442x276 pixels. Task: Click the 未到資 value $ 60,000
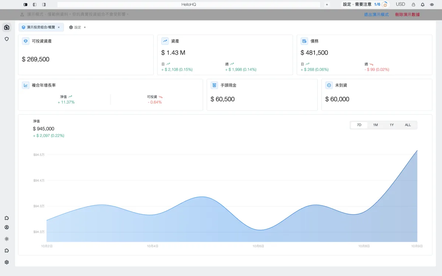click(x=337, y=99)
